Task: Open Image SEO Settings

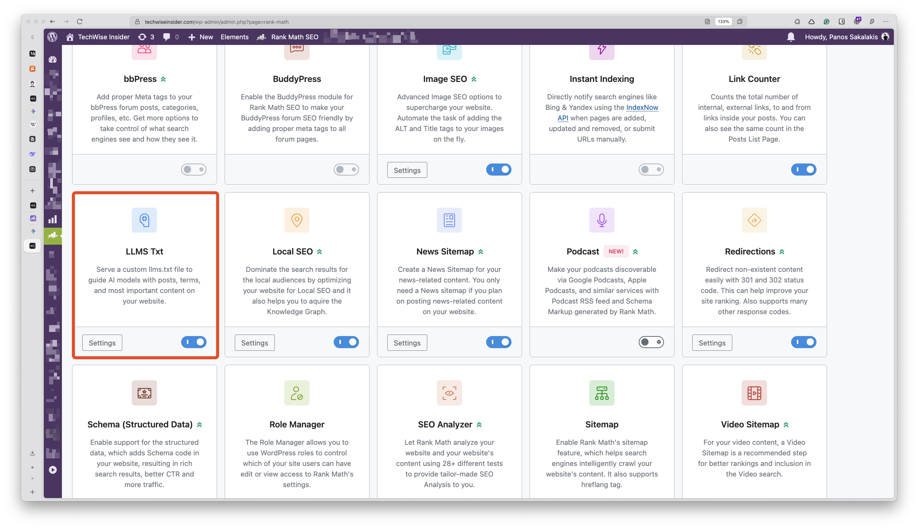Action: (x=407, y=170)
